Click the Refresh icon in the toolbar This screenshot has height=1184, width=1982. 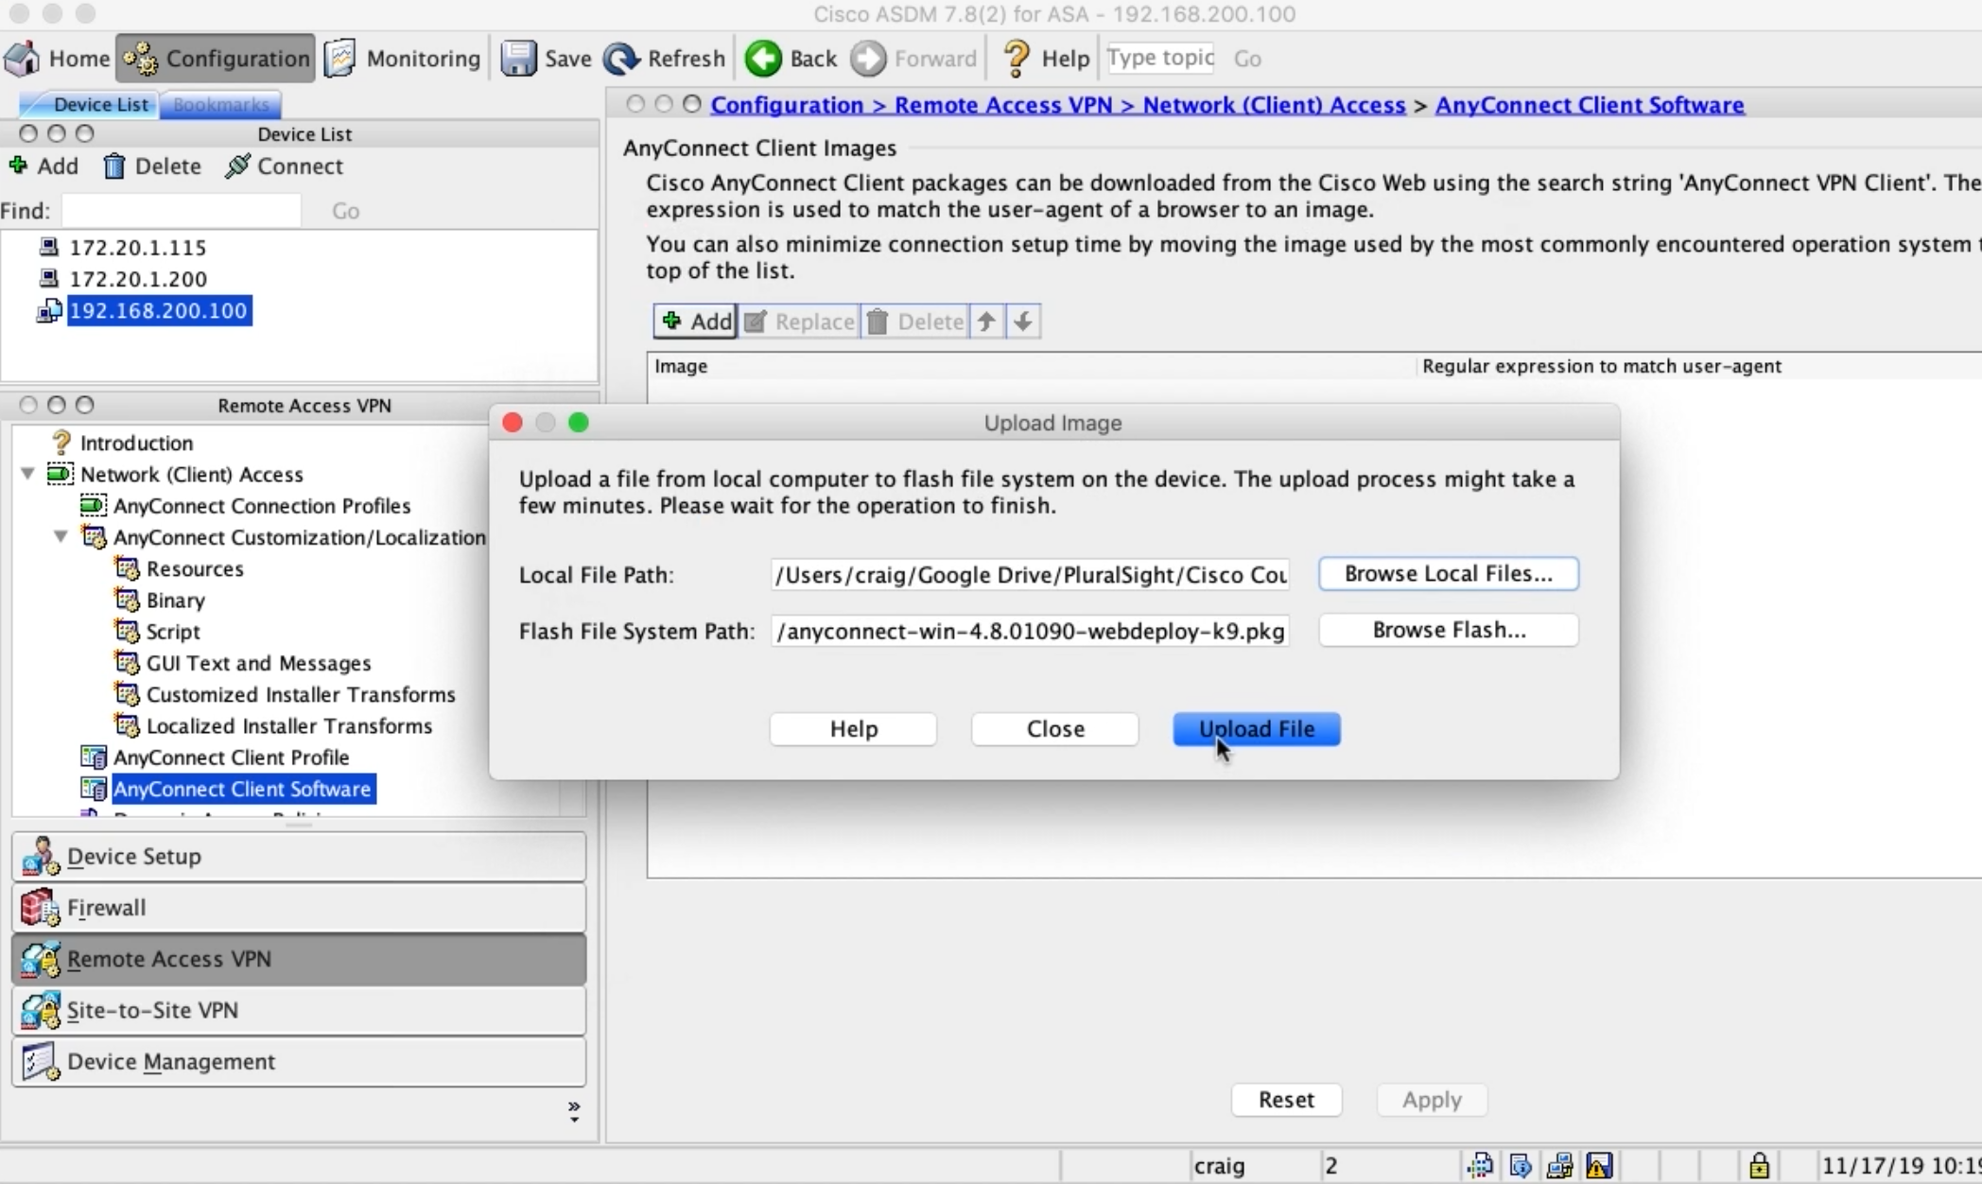pos(621,59)
